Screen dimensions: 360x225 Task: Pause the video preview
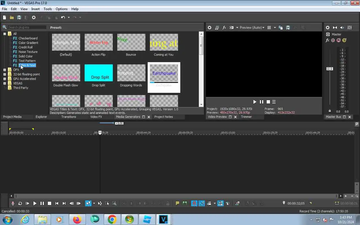click(x=262, y=102)
